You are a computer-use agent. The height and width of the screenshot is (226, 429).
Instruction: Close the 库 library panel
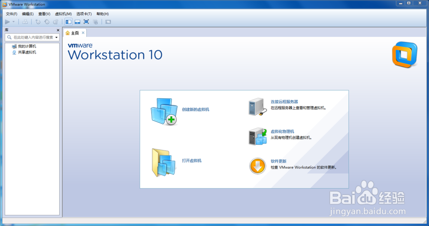[x=58, y=30]
